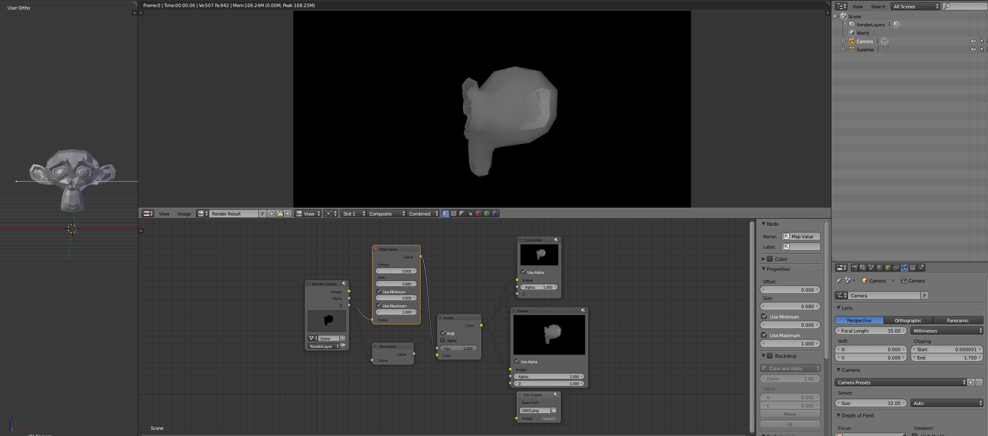Open the Scene properties tab
Image resolution: width=988 pixels, height=436 pixels.
[x=871, y=268]
